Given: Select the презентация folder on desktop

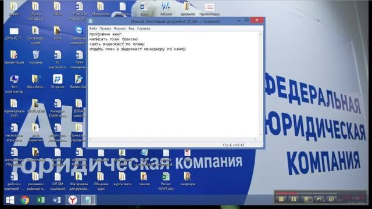Looking at the screenshot, I should [14, 57].
